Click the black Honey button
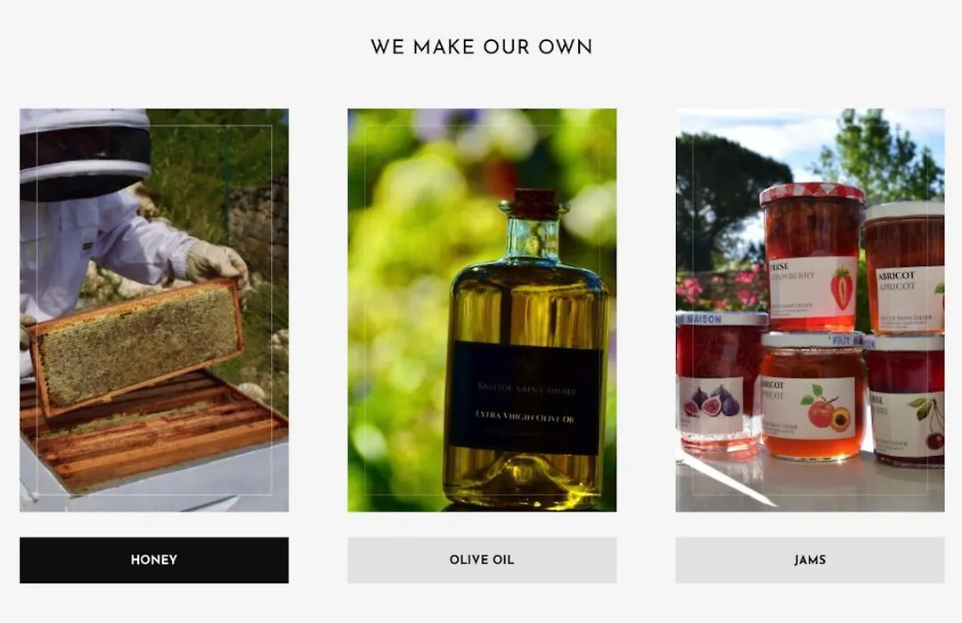This screenshot has height=623, width=962. [154, 560]
